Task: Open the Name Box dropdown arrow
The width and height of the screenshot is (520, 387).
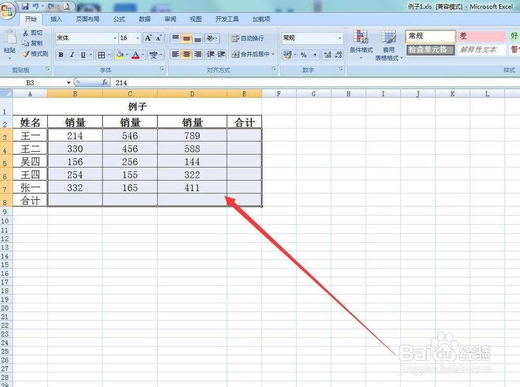Action: [68, 83]
